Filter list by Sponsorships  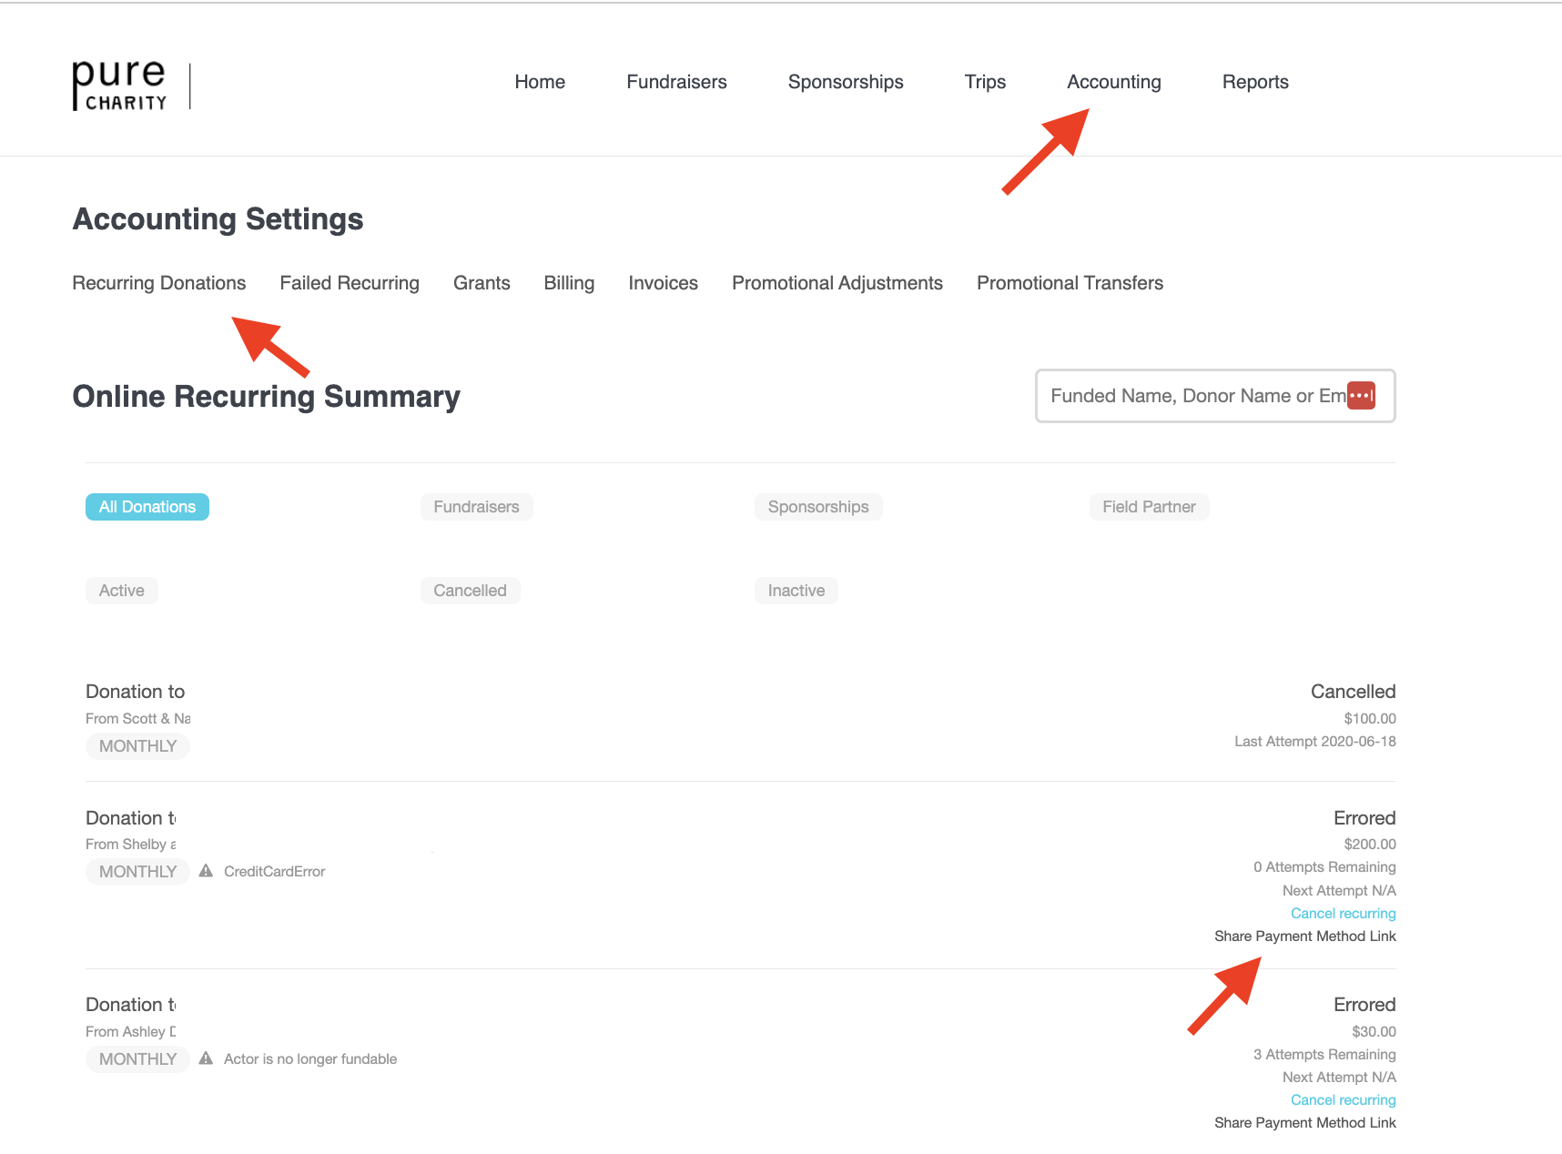pos(817,507)
